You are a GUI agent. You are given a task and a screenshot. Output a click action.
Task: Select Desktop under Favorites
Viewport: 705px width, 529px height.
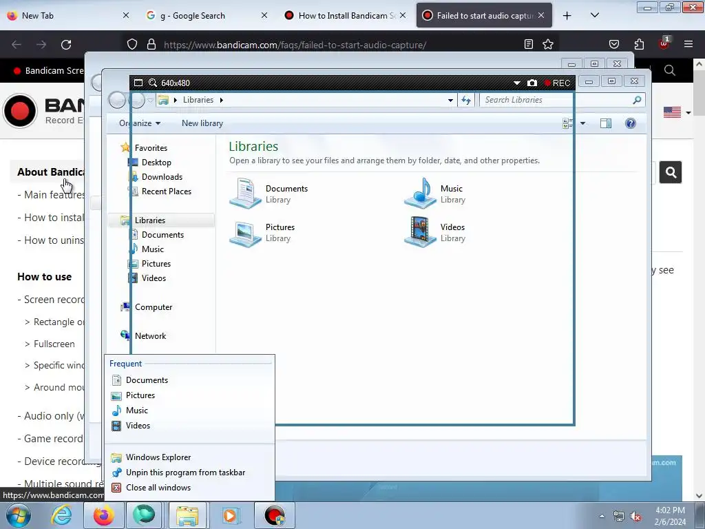[x=156, y=163]
